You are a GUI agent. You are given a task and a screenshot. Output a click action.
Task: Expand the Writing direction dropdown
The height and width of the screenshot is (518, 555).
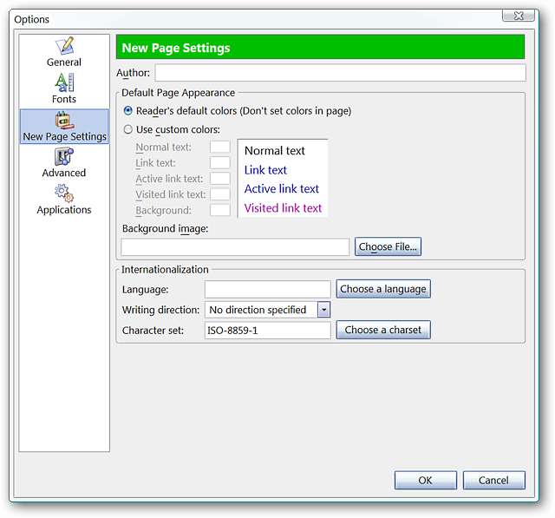[x=323, y=310]
